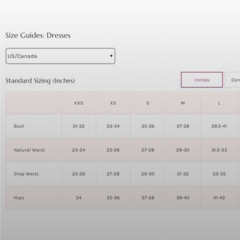
Task: Click the 29-30 natural waist cell for M
Action: pos(183,150)
